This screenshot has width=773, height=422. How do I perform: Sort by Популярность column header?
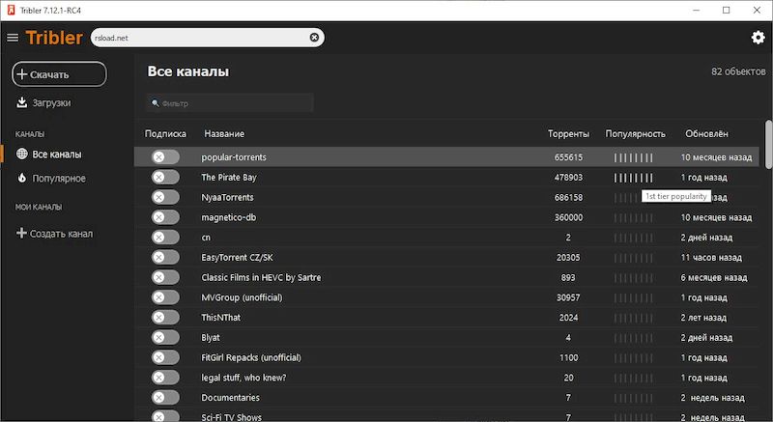tap(636, 134)
